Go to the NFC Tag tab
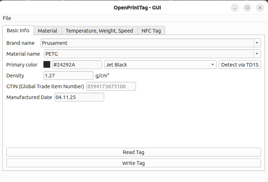 click(151, 31)
